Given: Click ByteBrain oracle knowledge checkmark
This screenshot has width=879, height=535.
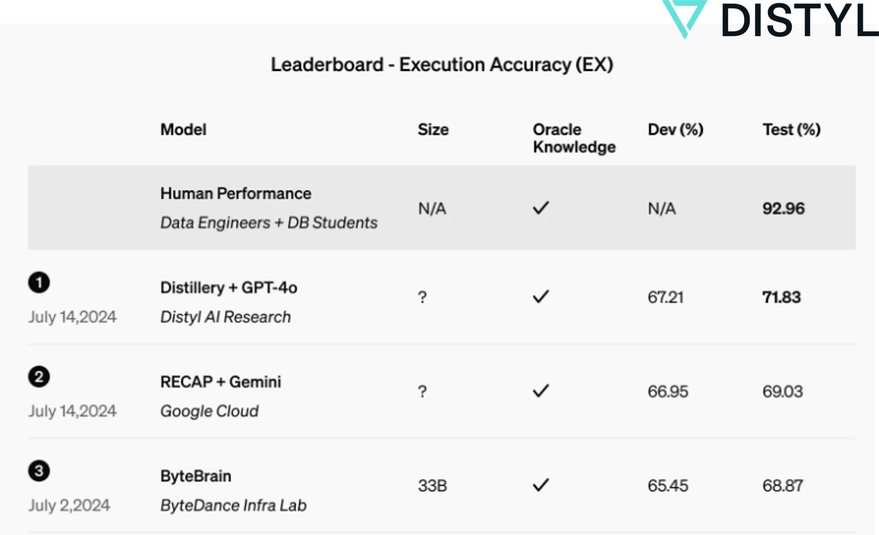Looking at the screenshot, I should point(540,485).
